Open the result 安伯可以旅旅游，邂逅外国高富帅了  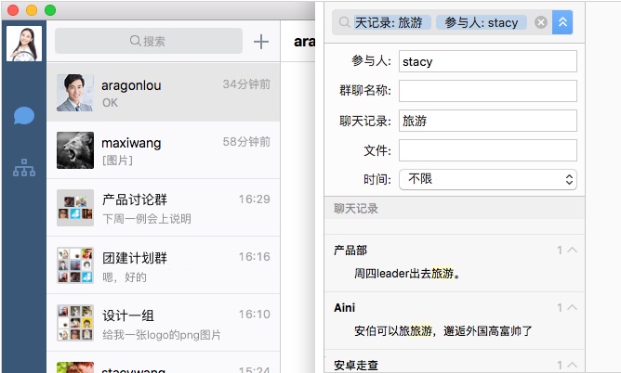click(443, 330)
